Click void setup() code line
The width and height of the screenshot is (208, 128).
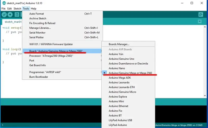[12, 28]
